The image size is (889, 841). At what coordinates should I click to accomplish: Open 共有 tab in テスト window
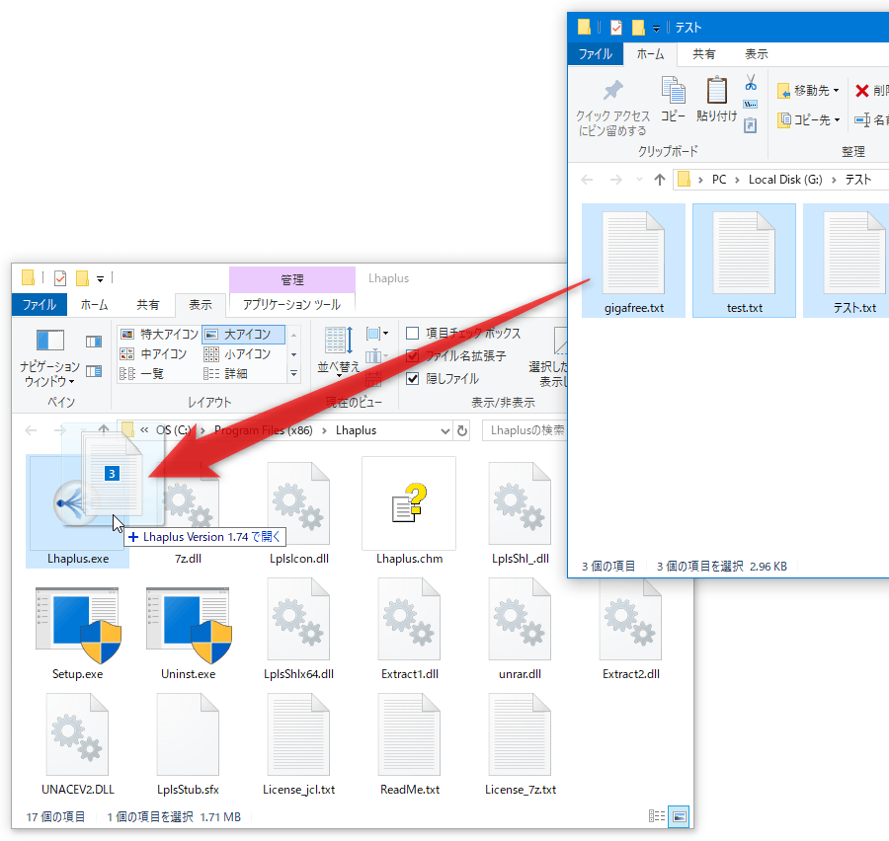704,54
